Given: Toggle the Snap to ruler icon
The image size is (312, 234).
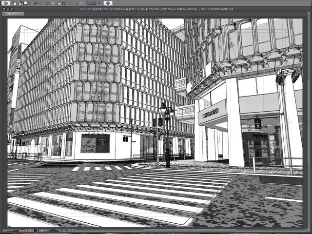Looking at the screenshot, I should point(89,3).
